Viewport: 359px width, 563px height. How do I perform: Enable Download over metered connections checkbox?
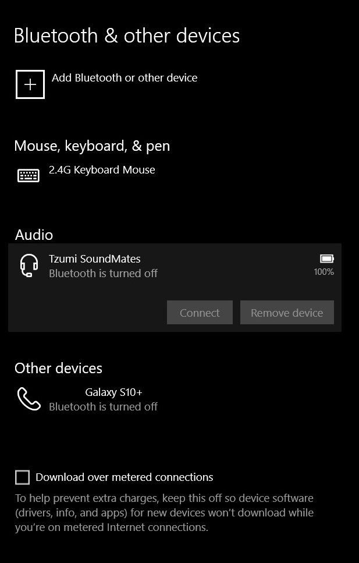tap(22, 477)
